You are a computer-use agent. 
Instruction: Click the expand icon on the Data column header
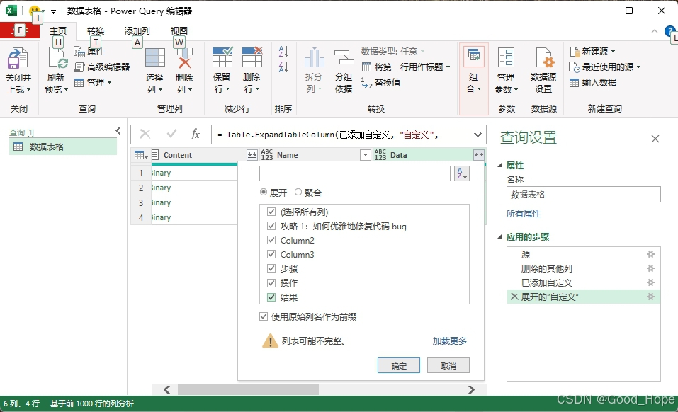tap(479, 155)
